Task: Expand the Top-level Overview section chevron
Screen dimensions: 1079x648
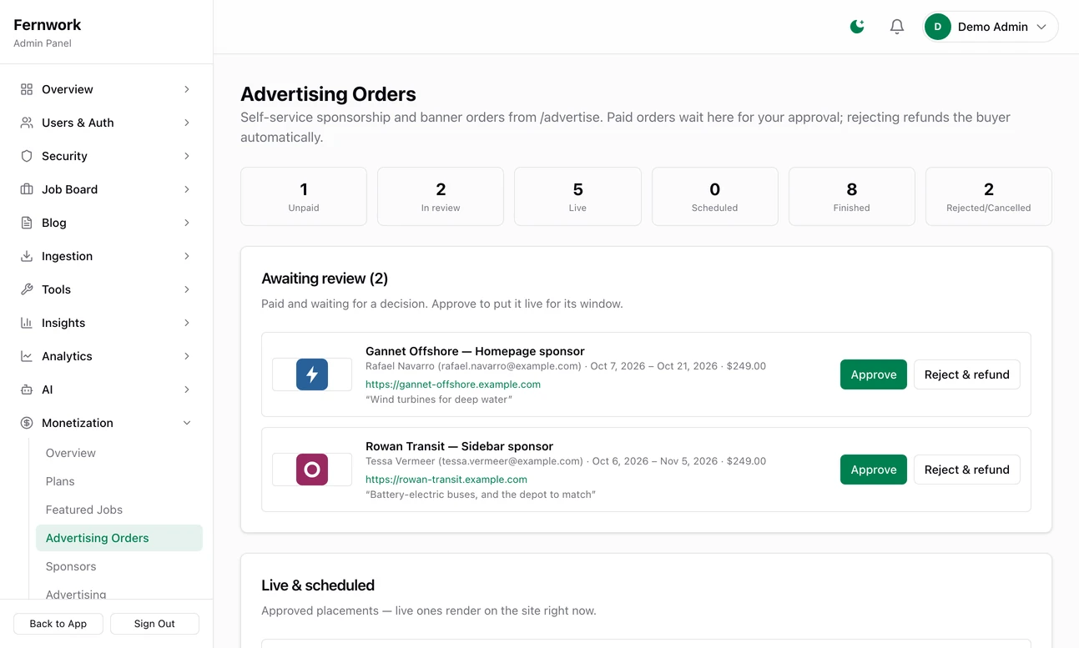Action: pos(187,89)
